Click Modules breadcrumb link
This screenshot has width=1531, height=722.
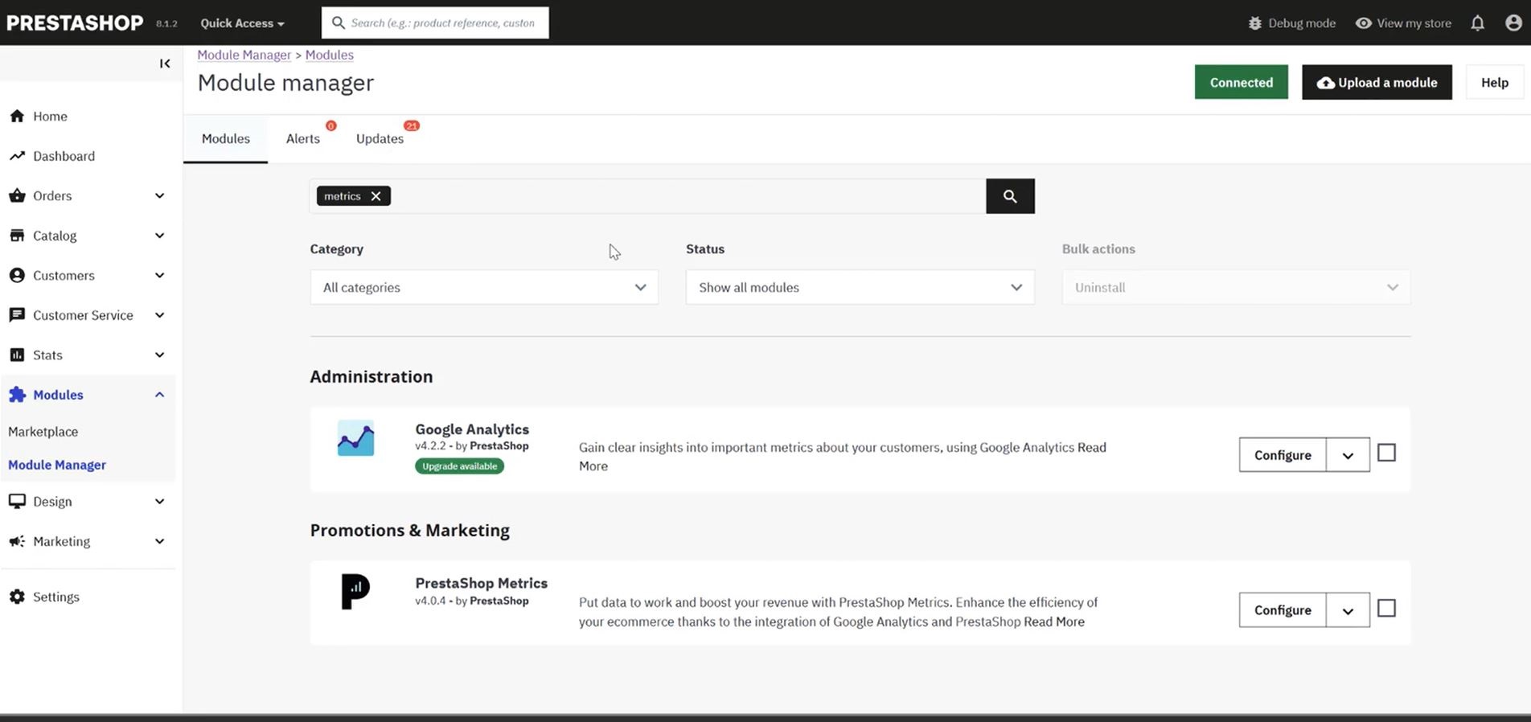pos(330,55)
